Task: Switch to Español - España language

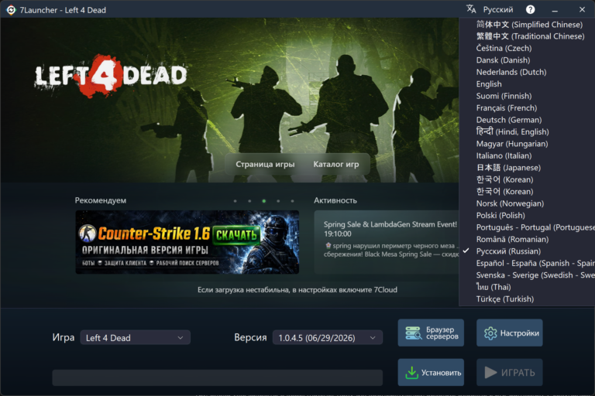Action: click(535, 263)
